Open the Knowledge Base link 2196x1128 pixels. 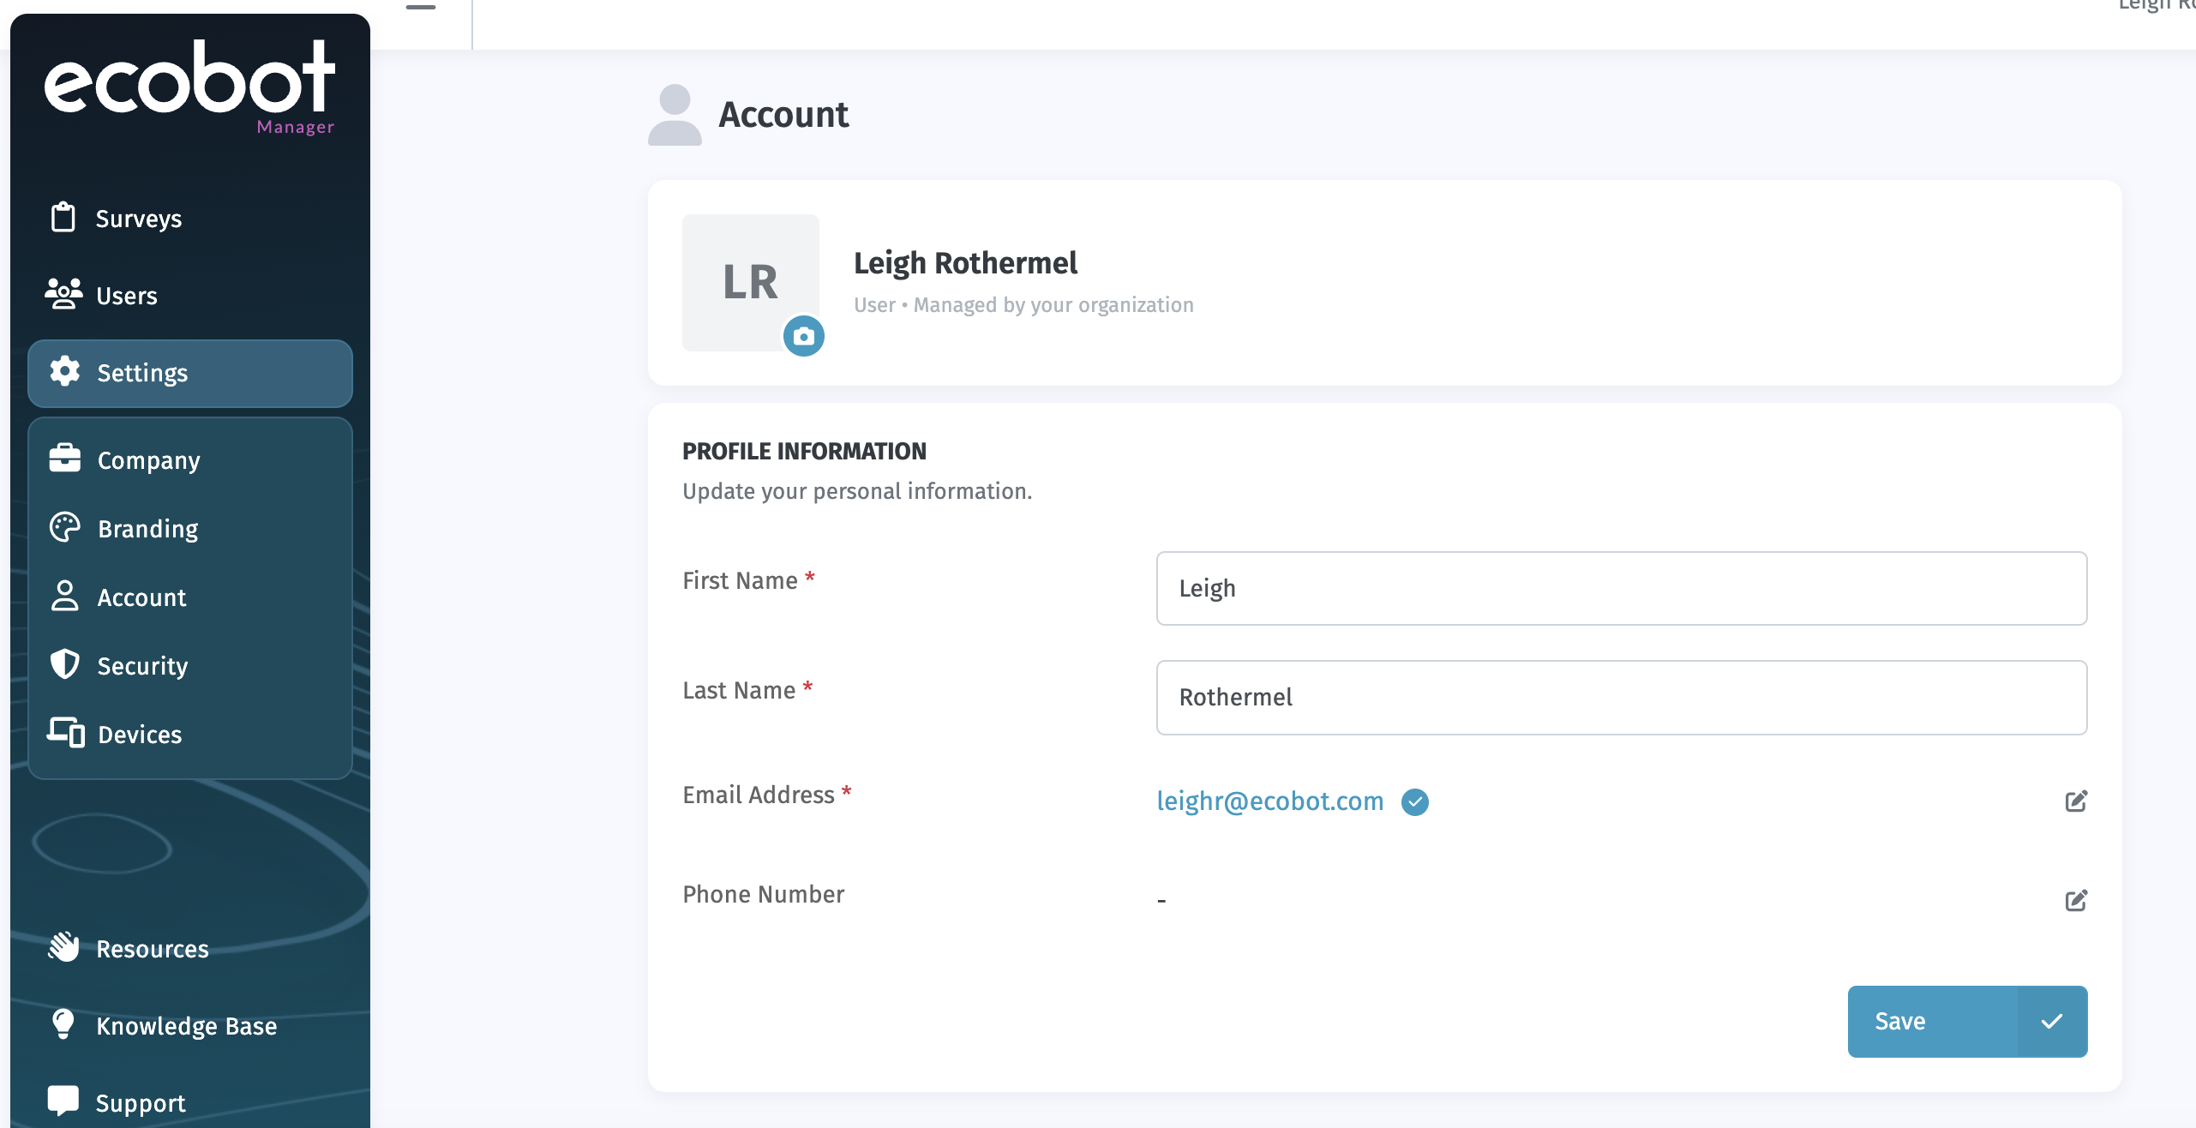click(186, 1026)
